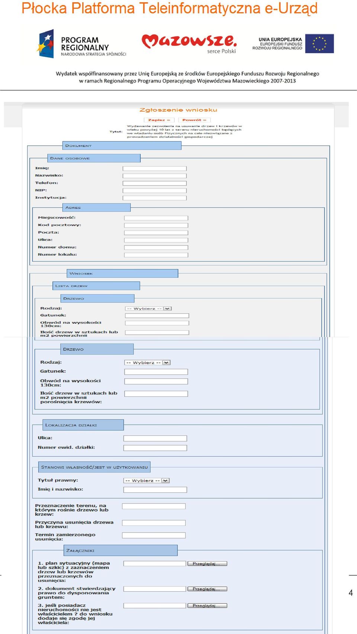Click the Wniosek section header
This screenshot has height=634, width=357.
(122, 273)
